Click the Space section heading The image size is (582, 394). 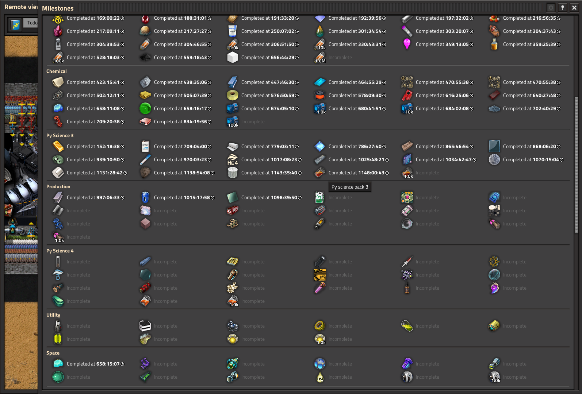click(53, 353)
